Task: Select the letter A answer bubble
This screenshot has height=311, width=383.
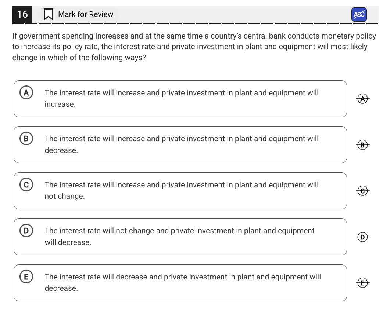Action: click(x=26, y=93)
